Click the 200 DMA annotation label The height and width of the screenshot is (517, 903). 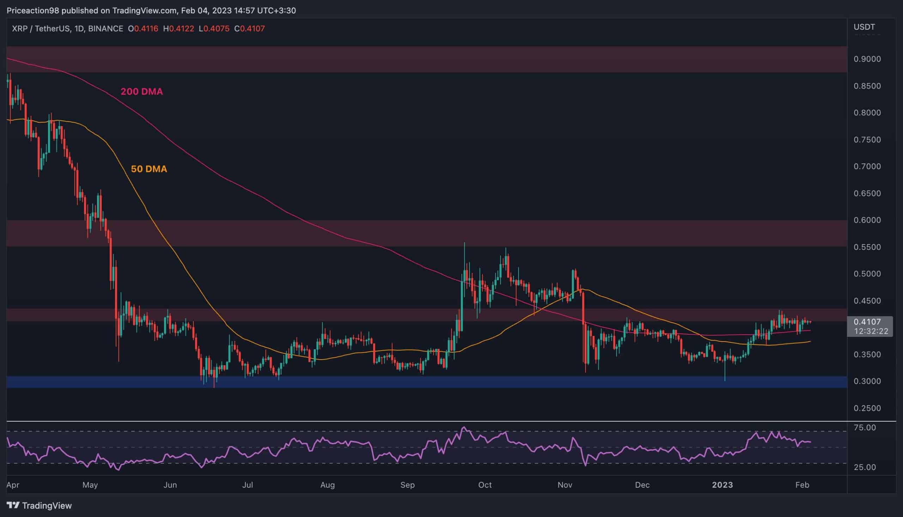click(x=141, y=92)
